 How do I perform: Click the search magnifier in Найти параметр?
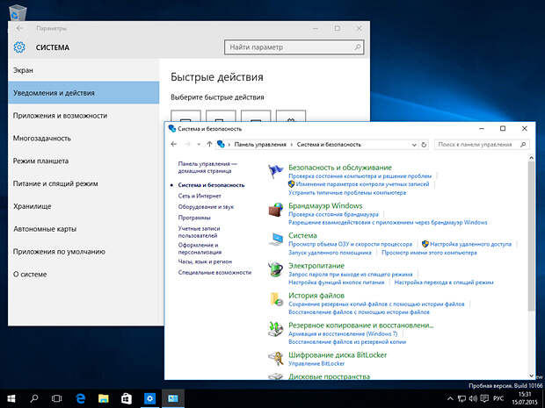coord(357,47)
